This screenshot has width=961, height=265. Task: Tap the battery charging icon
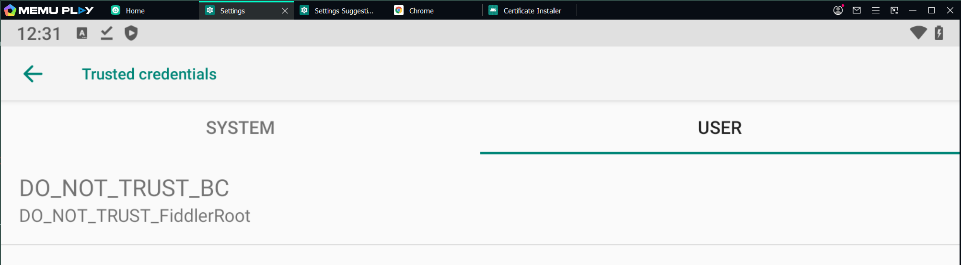coord(939,33)
